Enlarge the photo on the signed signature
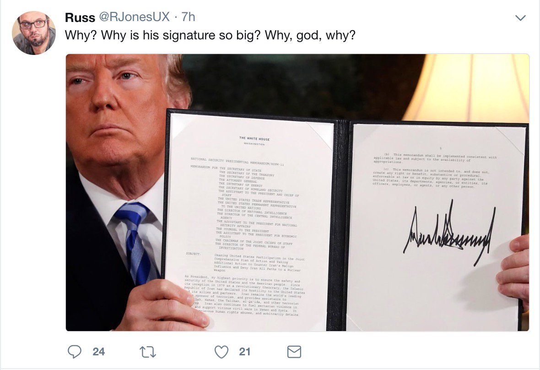540x370 pixels. pos(449,232)
